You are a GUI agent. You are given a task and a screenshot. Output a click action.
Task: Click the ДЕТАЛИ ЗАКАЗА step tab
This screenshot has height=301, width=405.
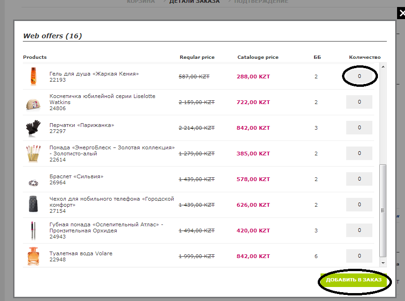tap(194, 1)
